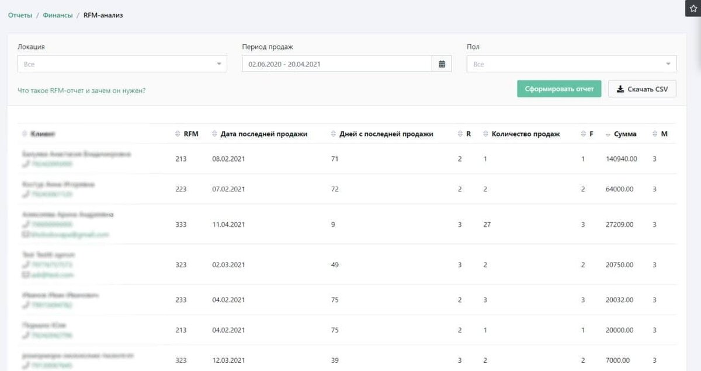Click the Сумма column header
The image size is (701, 371).
click(x=625, y=134)
